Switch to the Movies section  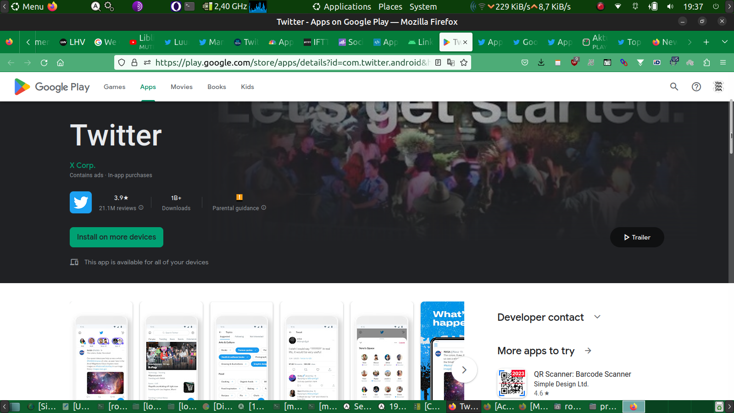pos(182,87)
